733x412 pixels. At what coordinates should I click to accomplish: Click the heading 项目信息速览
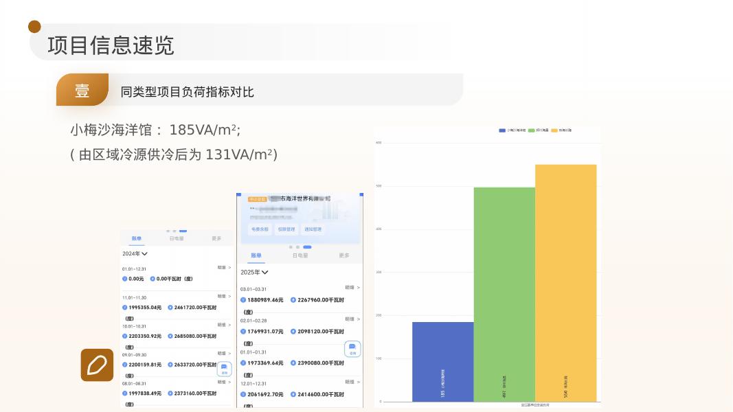pyautogui.click(x=111, y=46)
